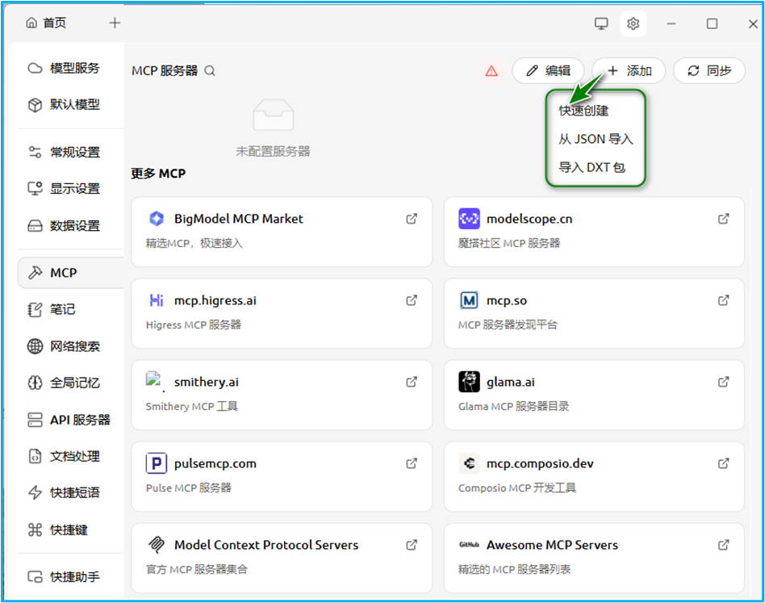Screen dimensions: 765x603
Task: Click the broken image icon on smithery.ai
Action: pyautogui.click(x=154, y=380)
